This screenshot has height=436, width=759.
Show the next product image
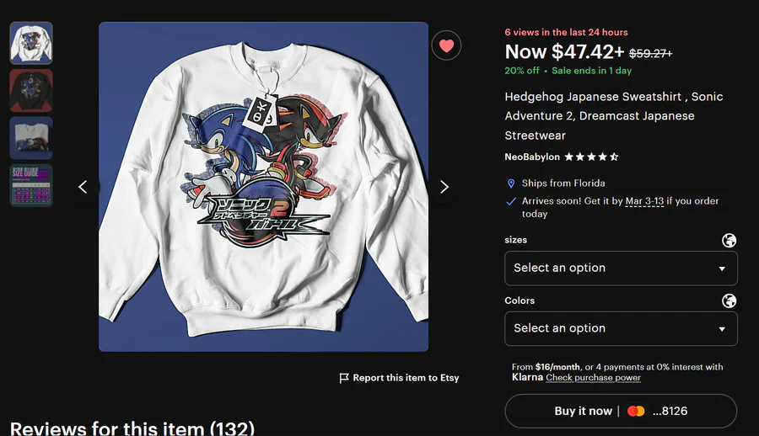444,187
